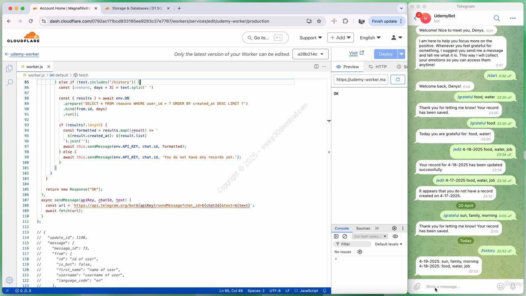Image resolution: width=526 pixels, height=296 pixels.
Task: Open JavaScript context selector dropdown
Action: click(x=370, y=236)
